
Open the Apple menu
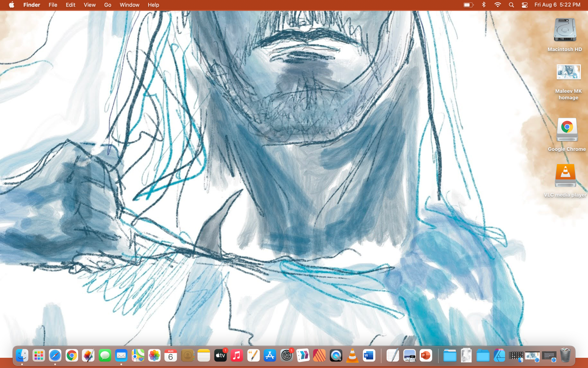(x=11, y=5)
